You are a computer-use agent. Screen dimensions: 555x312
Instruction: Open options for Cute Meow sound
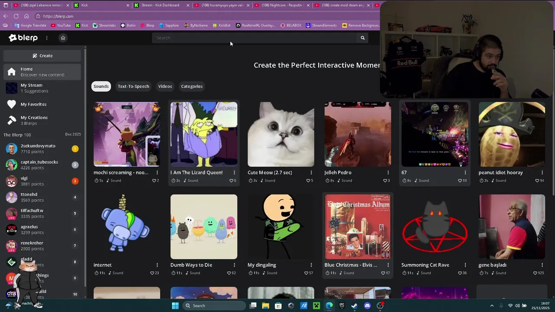(311, 172)
